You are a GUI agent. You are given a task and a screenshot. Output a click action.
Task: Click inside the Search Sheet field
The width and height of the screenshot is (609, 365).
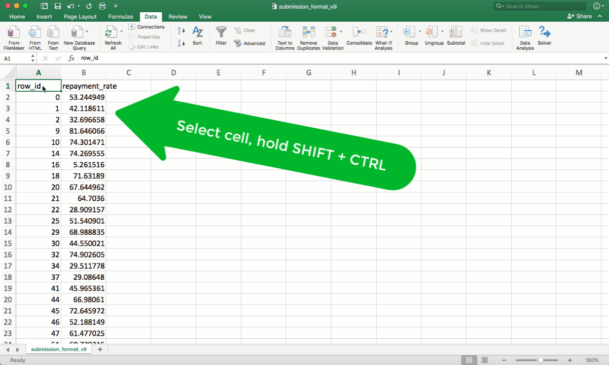tap(540, 6)
